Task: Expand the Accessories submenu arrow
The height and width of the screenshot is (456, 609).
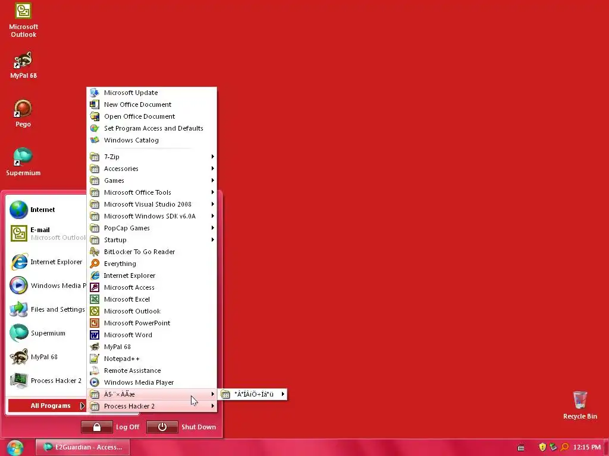Action: click(x=212, y=168)
